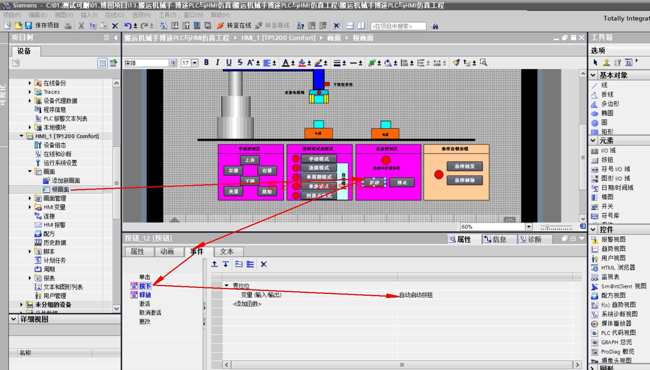Select 配方 in project tree
This screenshot has width=650, height=370.
[x=49, y=234]
